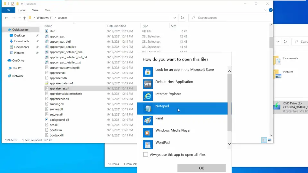Open the View ribbon tab
Image resolution: width=308 pixels, height=173 pixels.
click(x=48, y=10)
